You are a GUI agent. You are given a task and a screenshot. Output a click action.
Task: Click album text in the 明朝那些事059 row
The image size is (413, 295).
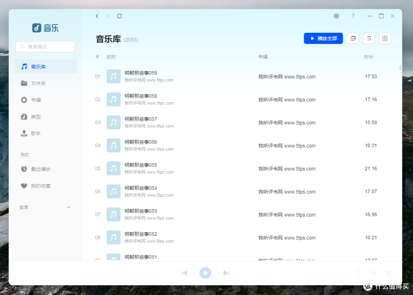287,77
